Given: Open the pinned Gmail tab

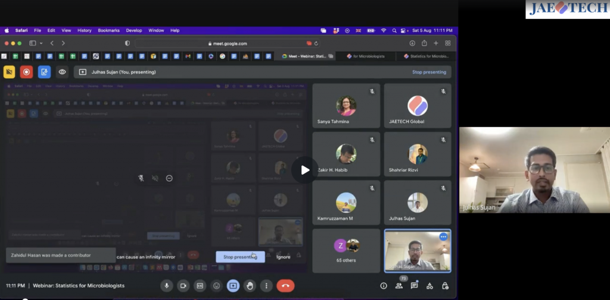Looking at the screenshot, I should (x=188, y=56).
